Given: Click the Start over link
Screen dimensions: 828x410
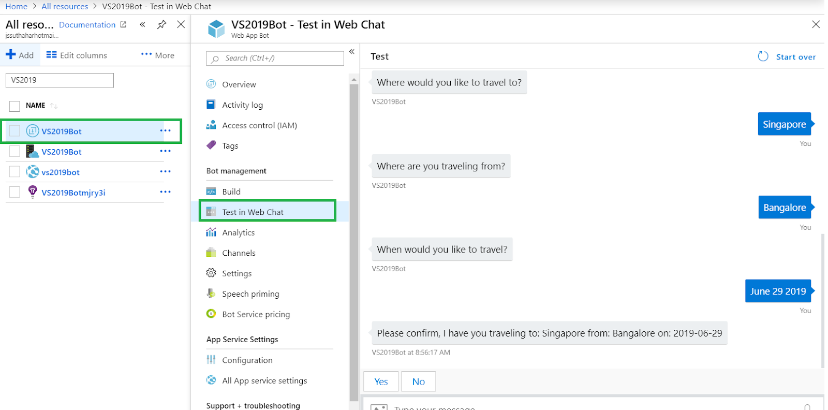Looking at the screenshot, I should (x=795, y=57).
